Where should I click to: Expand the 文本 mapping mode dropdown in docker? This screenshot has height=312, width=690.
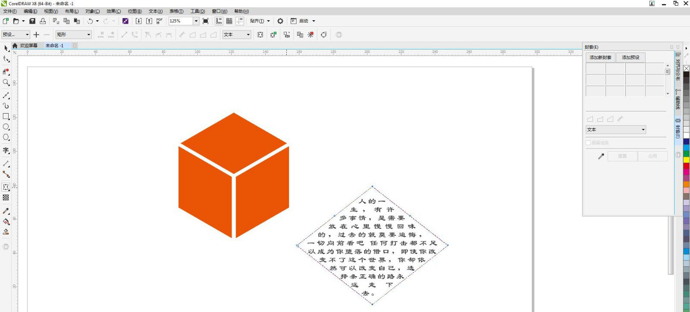pyautogui.click(x=643, y=130)
